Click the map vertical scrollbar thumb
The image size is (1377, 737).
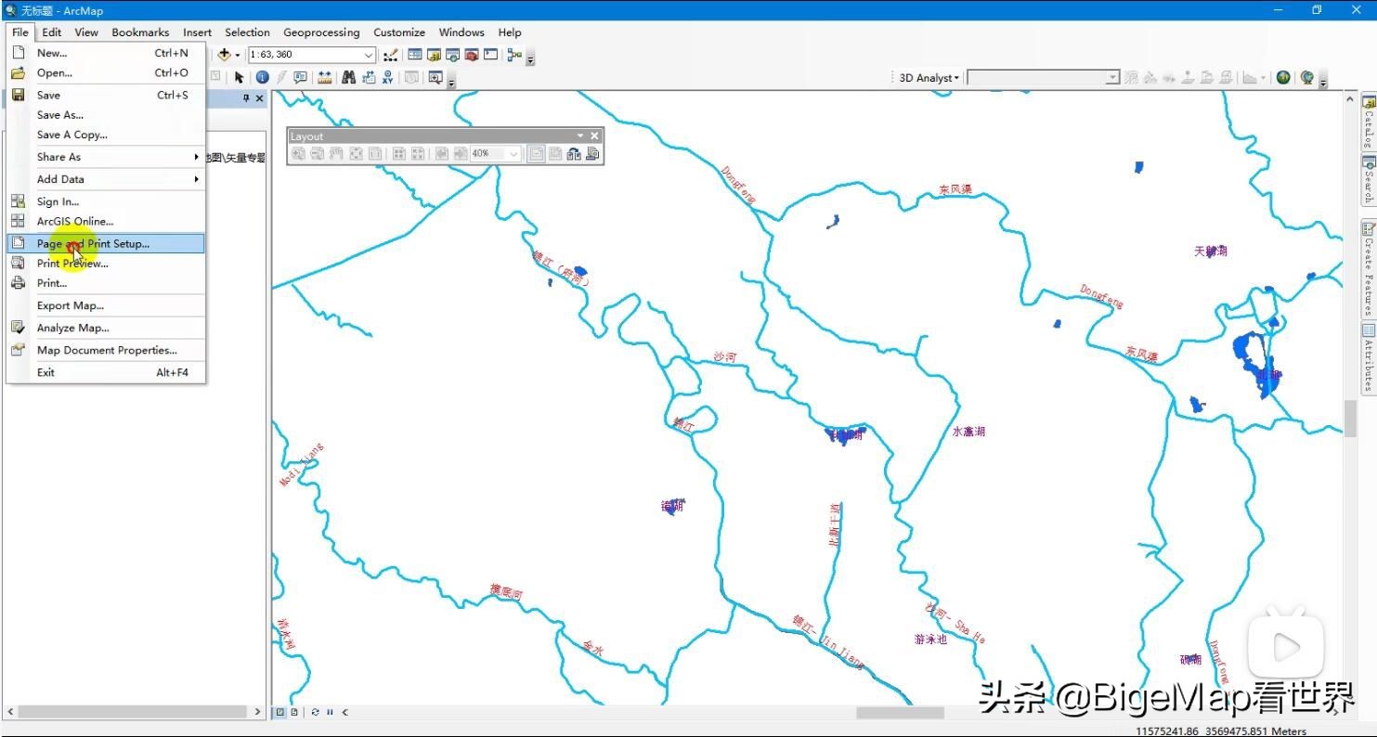point(1350,419)
